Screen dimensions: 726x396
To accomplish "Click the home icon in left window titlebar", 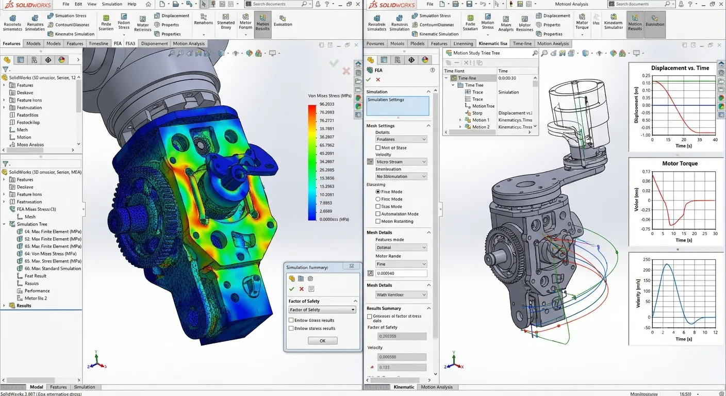I will (148, 4).
